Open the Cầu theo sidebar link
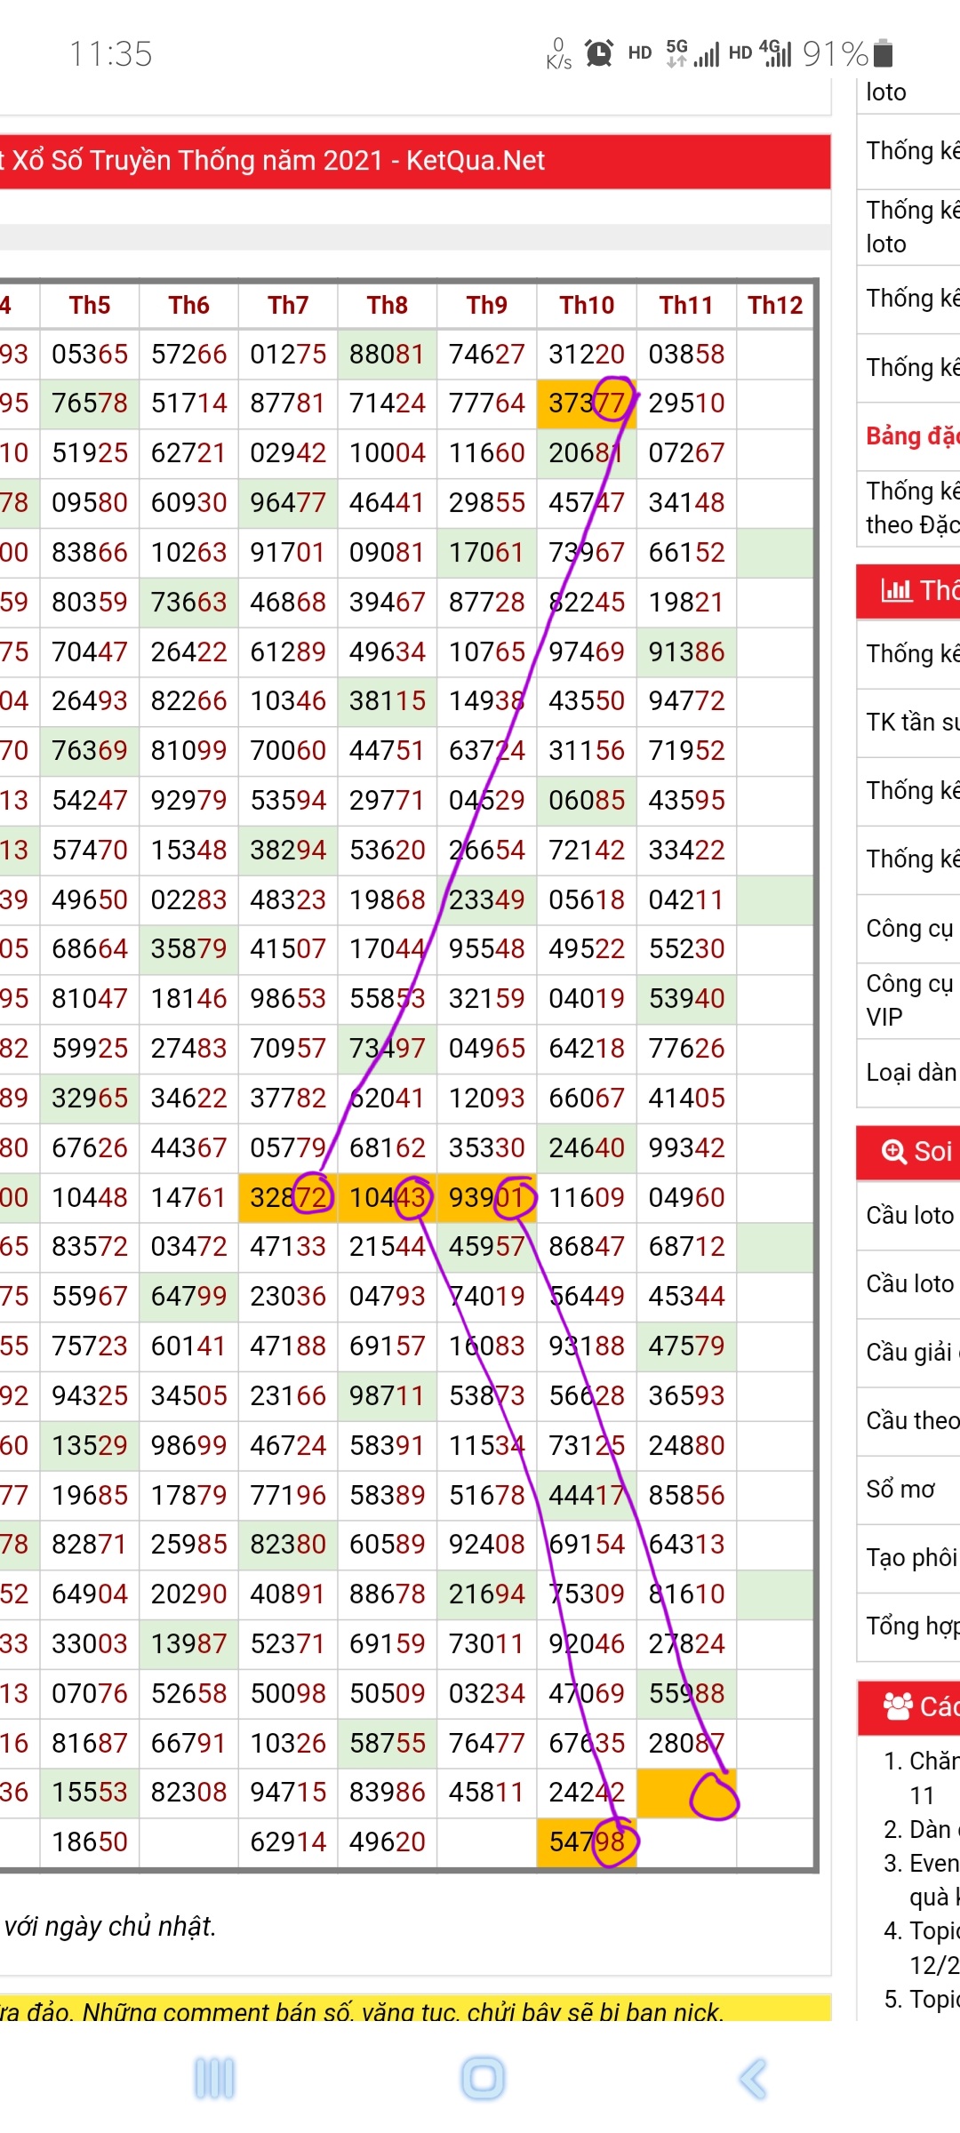 pyautogui.click(x=912, y=1420)
